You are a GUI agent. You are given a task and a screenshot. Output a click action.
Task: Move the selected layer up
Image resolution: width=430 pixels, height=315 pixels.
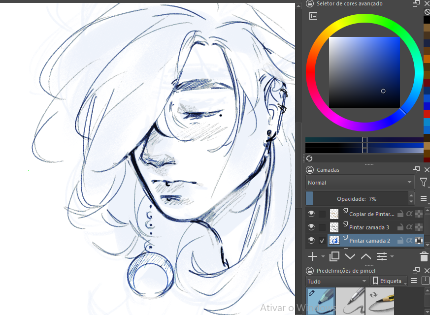point(366,256)
